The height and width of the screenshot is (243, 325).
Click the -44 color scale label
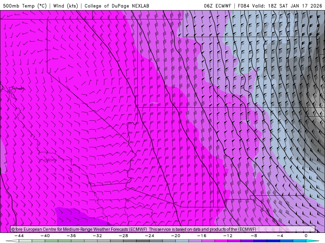coord(19,236)
